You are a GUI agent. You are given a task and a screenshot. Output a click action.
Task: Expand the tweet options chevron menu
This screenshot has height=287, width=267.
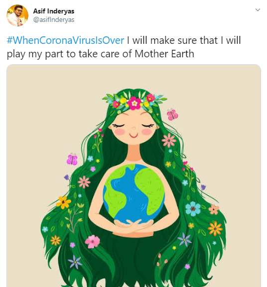(x=258, y=9)
